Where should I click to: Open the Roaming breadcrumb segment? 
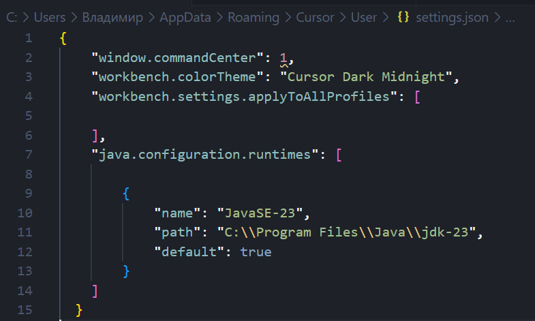(x=254, y=18)
